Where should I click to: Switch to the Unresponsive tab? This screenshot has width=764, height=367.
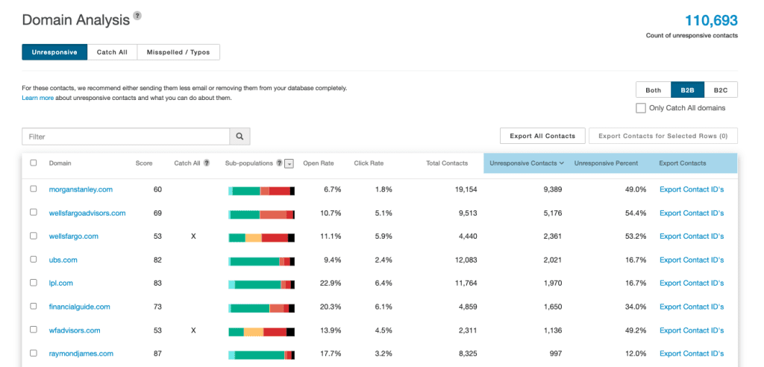tap(54, 52)
